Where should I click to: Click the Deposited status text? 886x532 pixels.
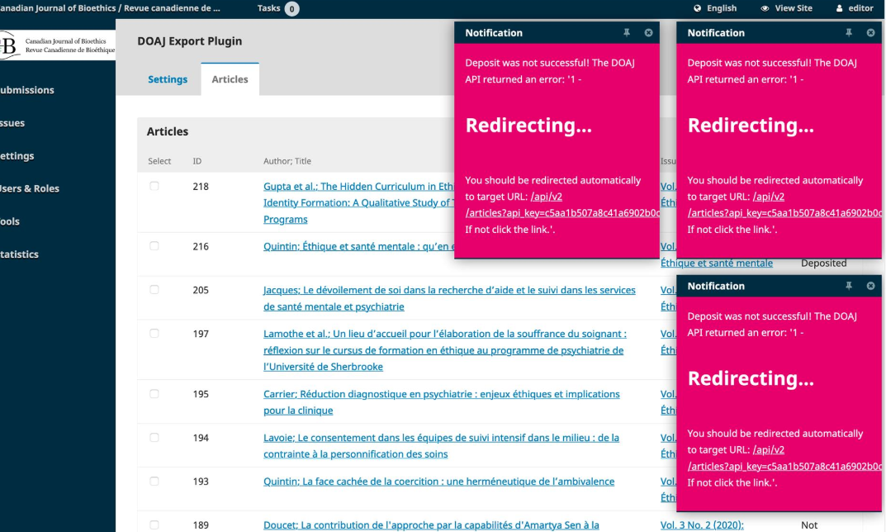[x=823, y=263]
